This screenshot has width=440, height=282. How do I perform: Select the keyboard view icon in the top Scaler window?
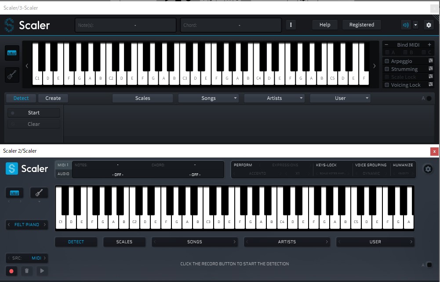[12, 53]
